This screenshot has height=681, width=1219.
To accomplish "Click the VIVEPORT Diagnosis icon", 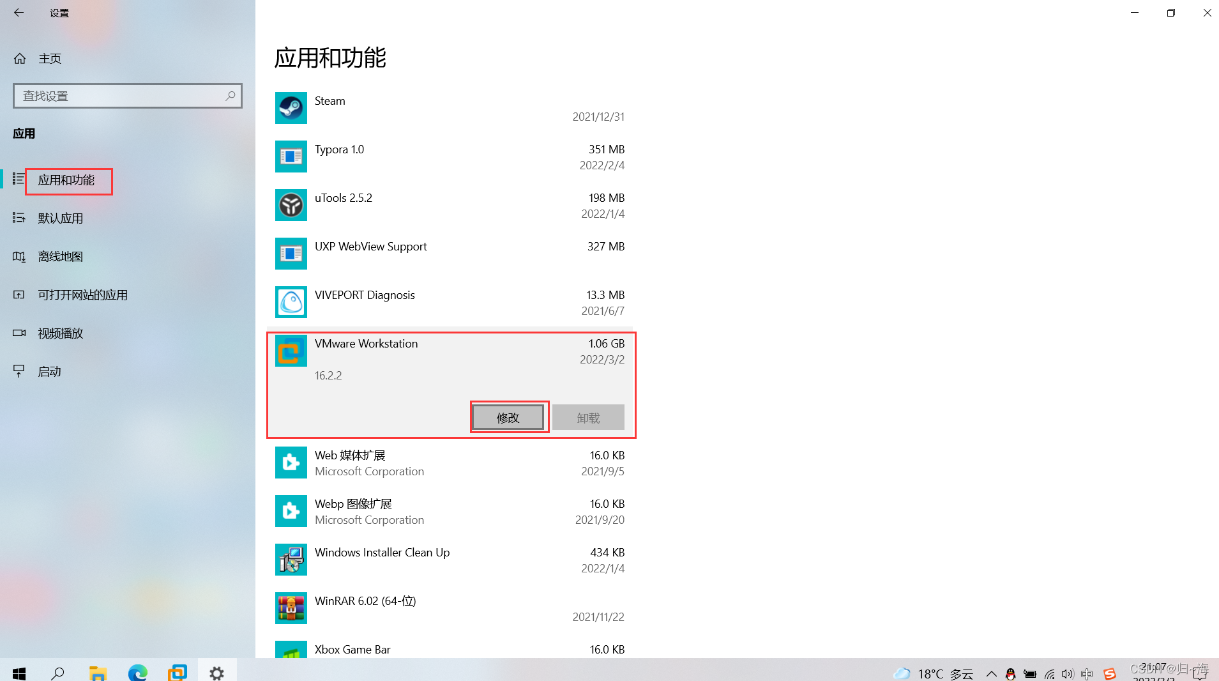I will click(291, 302).
